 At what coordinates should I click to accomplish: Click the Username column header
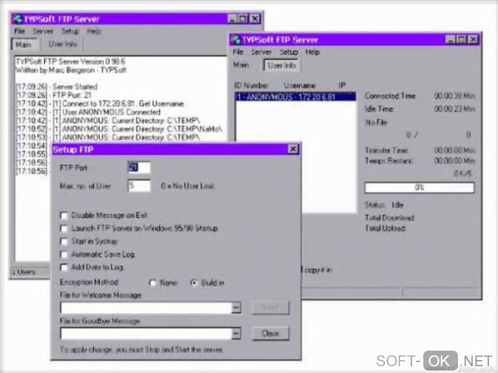coord(299,85)
